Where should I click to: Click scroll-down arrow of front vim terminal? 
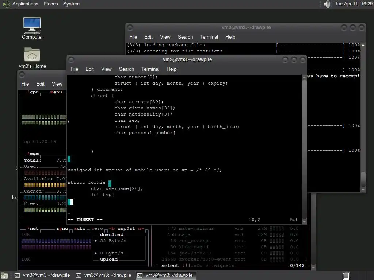point(304,222)
